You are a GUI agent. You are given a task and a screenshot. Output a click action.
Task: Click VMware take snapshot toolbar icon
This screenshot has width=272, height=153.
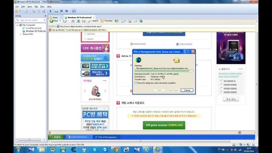pyautogui.click(x=34, y=11)
